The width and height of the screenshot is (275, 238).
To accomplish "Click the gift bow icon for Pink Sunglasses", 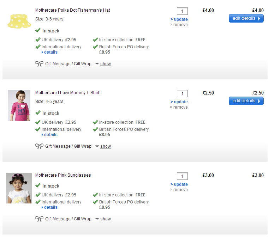I will [39, 219].
